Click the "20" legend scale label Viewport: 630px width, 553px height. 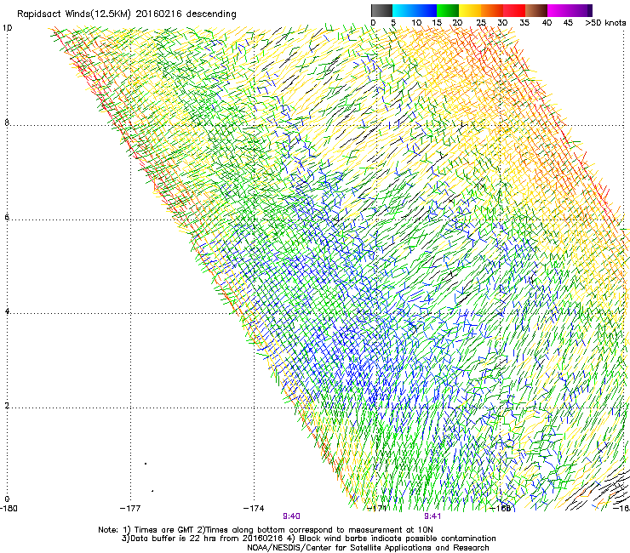(x=457, y=23)
